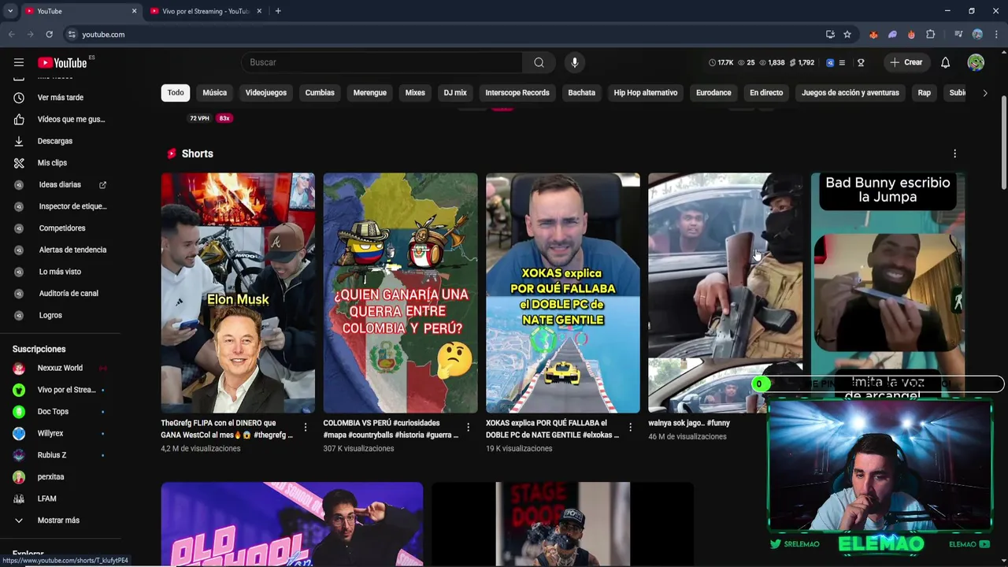
Task: View site information icon in address bar
Action: pos(72,35)
